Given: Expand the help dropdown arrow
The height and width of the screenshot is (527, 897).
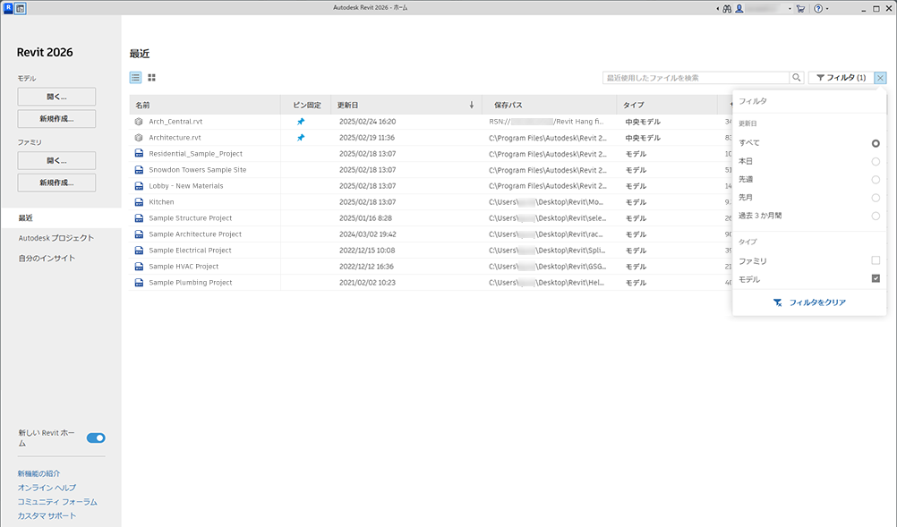Looking at the screenshot, I should point(827,9).
